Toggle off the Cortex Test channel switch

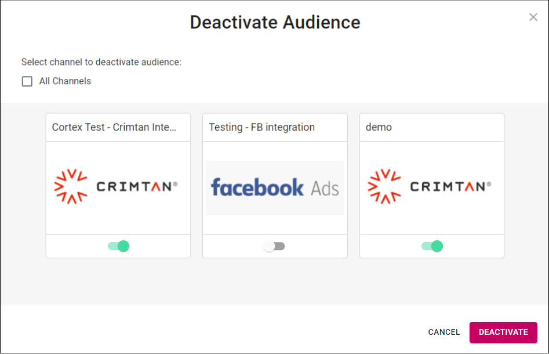pos(119,246)
